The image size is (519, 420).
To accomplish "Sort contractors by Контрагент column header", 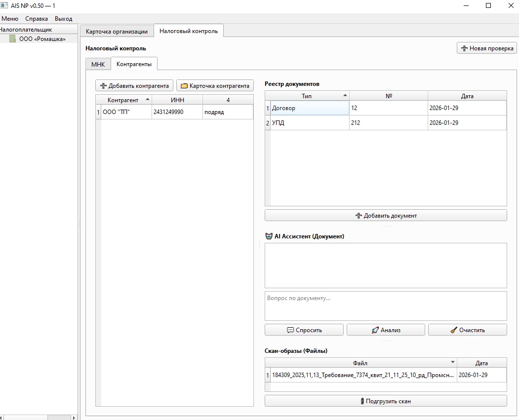I will [x=123, y=100].
